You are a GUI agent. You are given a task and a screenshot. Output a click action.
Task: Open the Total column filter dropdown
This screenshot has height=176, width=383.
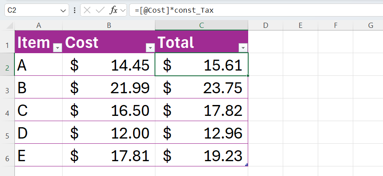pyautogui.click(x=243, y=48)
